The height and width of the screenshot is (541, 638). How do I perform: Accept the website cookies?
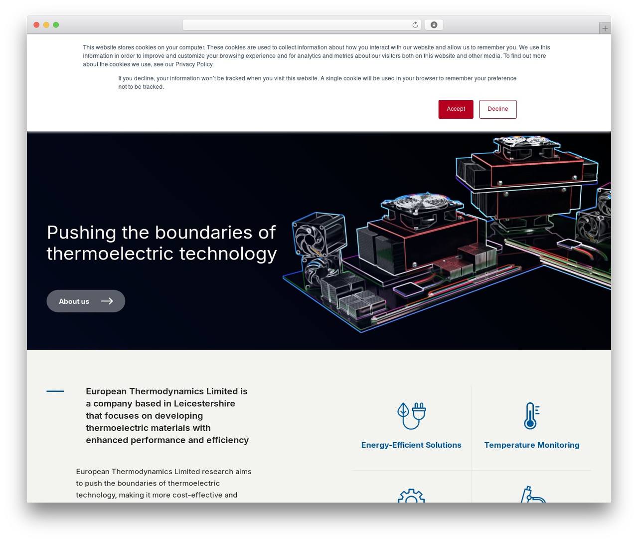pos(456,109)
